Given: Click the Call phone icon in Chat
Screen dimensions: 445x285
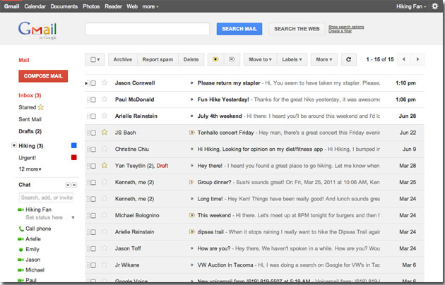Looking at the screenshot, I should point(21,229).
